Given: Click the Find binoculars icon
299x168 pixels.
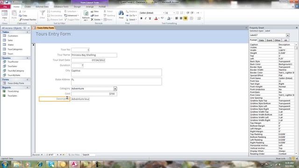Looking at the screenshot, I should (x=121, y=14).
